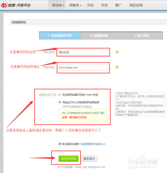This screenshot has height=173, width=167.
Task: Expand the 微服务 dropdown menu
Action: pos(75,5)
